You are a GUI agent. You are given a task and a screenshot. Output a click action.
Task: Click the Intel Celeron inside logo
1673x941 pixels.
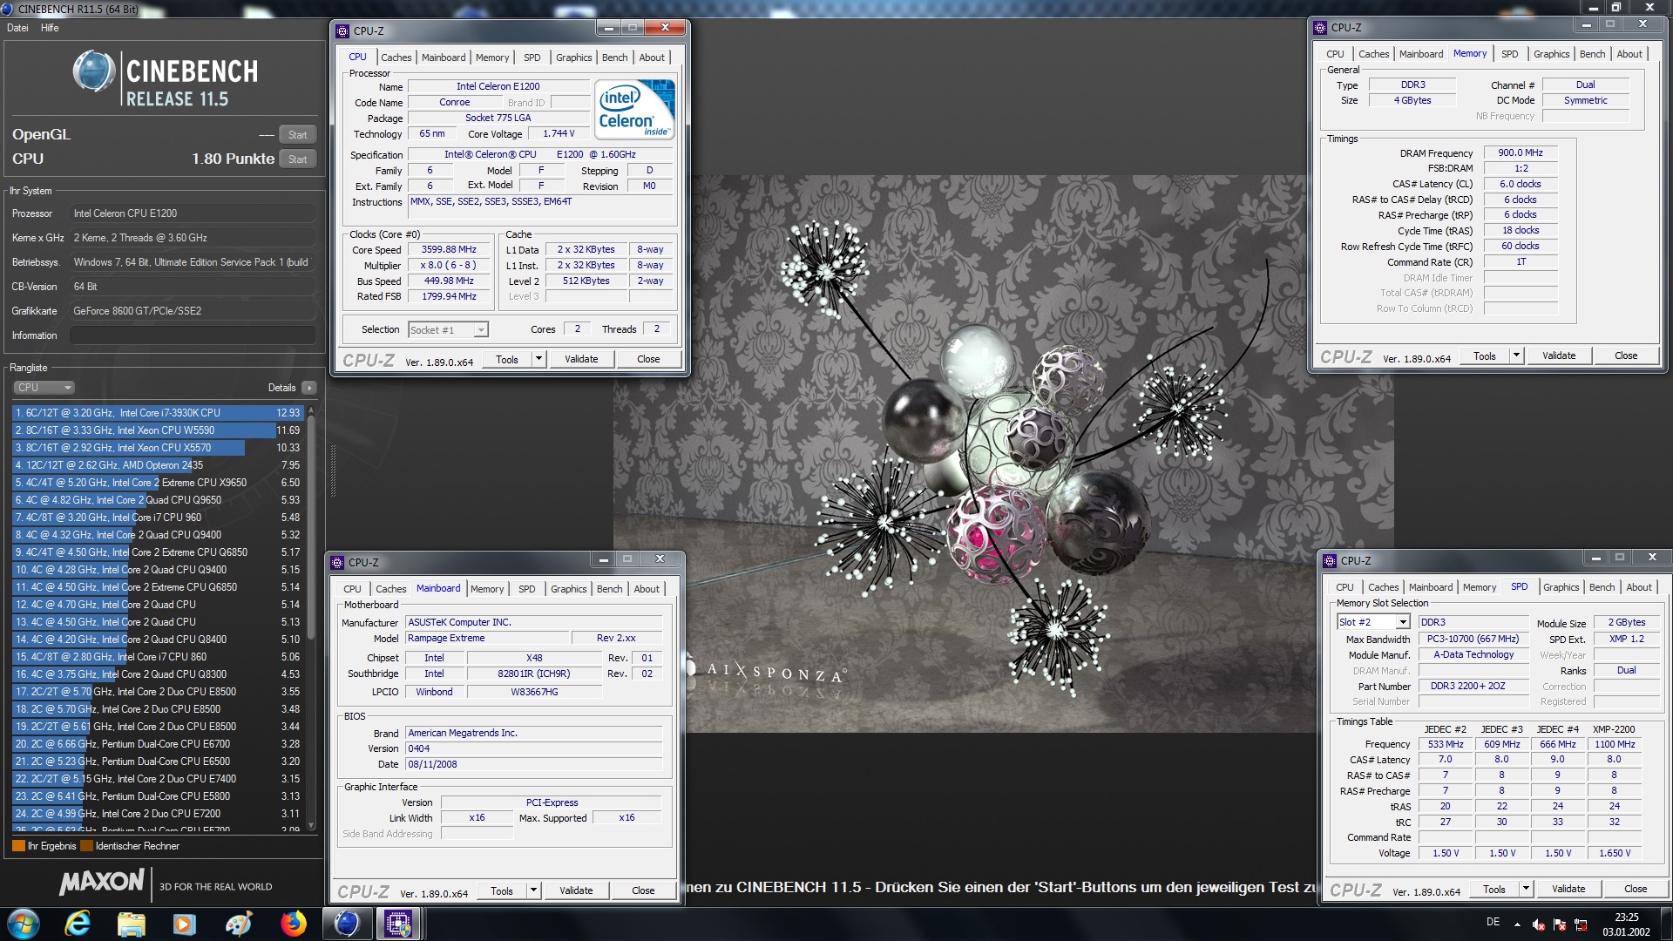(x=634, y=108)
